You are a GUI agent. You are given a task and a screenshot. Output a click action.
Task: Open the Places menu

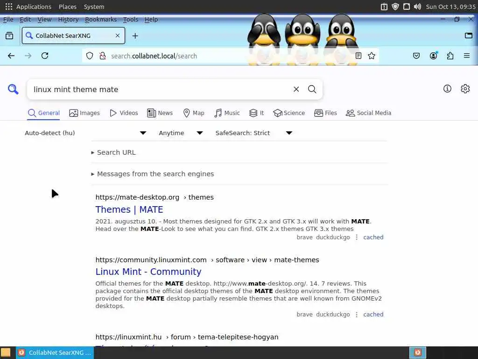pos(67,7)
